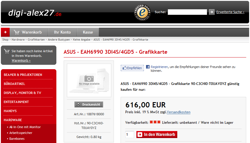Open the Versandkosten link

[x=178, y=112]
